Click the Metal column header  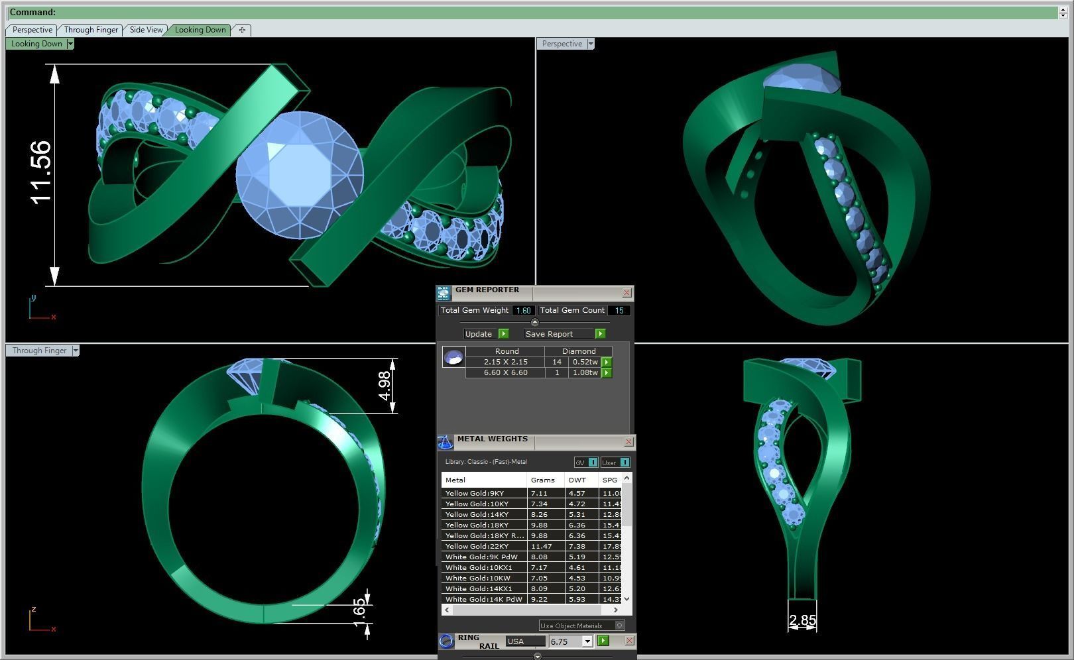click(484, 480)
